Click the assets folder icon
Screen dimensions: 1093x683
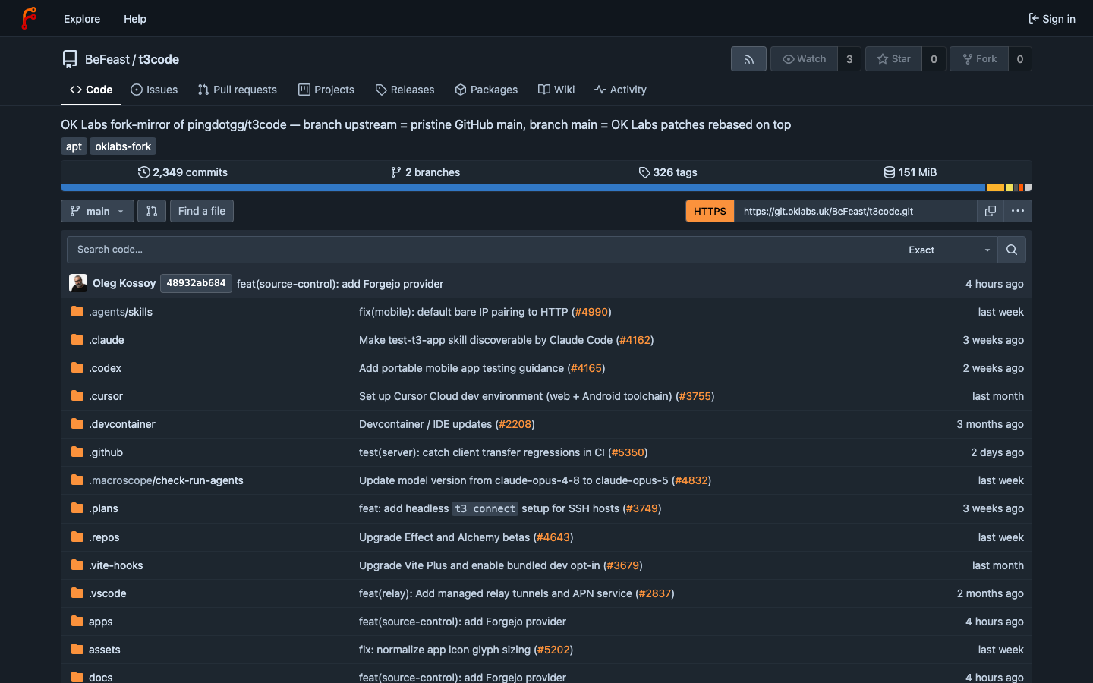tap(77, 650)
